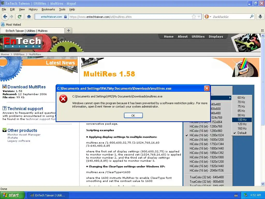Image resolution: width=265 pixels, height=199 pixels.
Task: Open the Downloads arrow button
Action: click(260, 17)
